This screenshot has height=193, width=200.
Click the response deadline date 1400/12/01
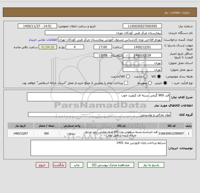[142, 47]
